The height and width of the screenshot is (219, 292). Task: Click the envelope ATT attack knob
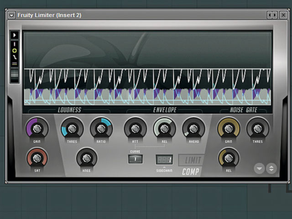[x=135, y=128]
